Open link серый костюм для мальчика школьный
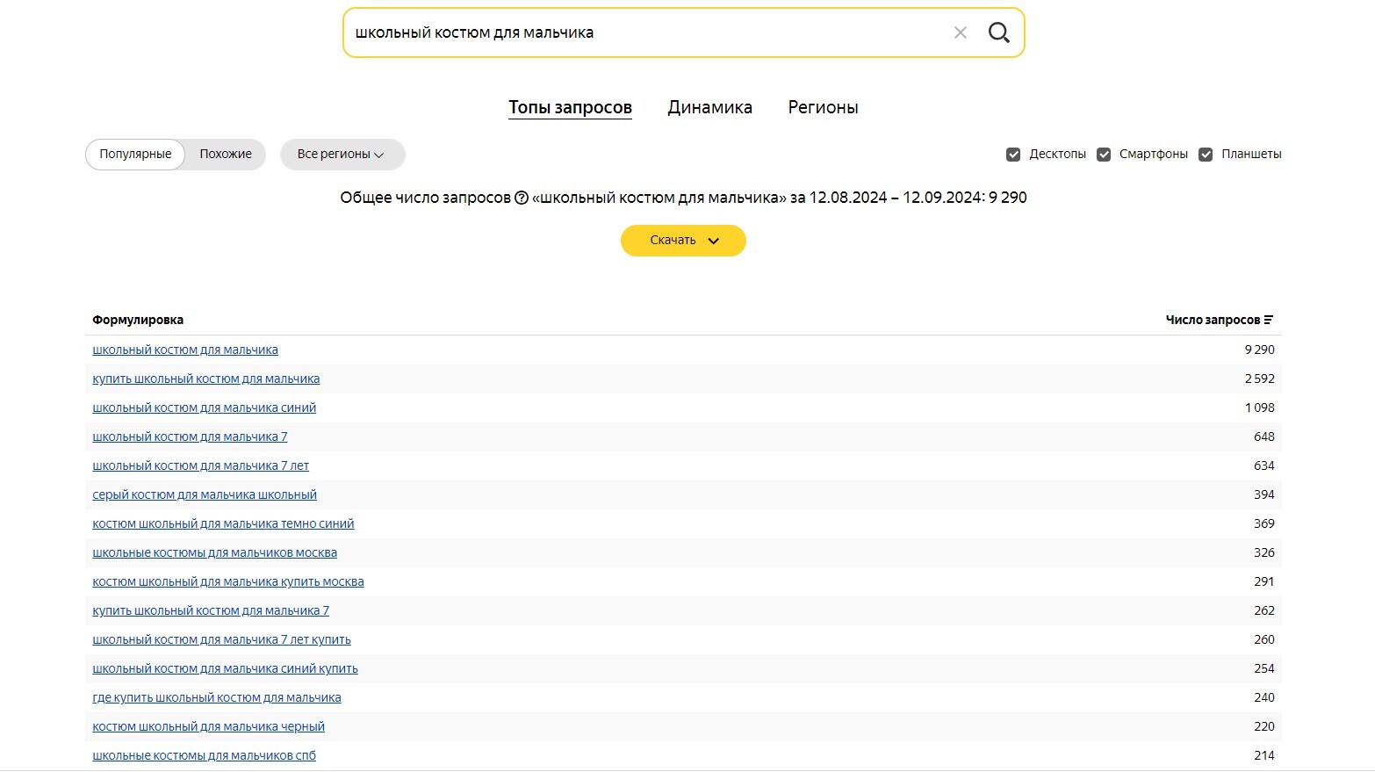 (205, 494)
